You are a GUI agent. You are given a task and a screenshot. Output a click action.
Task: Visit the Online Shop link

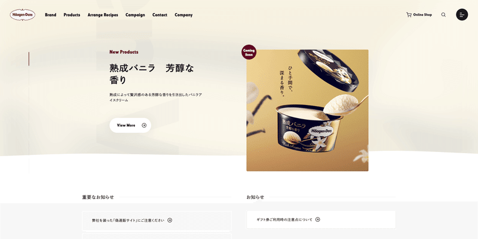(x=419, y=14)
